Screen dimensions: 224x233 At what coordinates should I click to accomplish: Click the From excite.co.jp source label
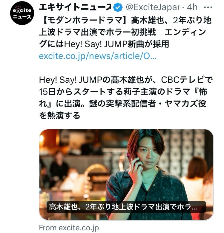69,228
